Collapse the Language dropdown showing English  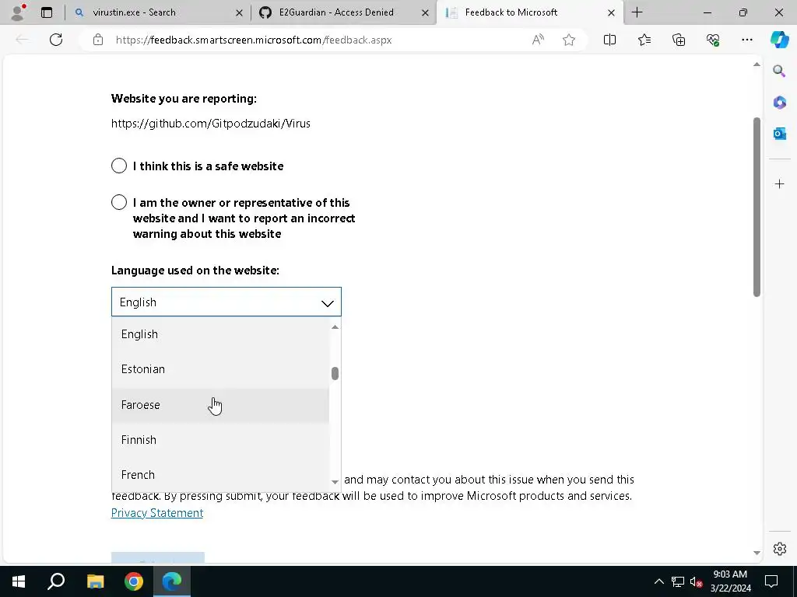tap(226, 302)
